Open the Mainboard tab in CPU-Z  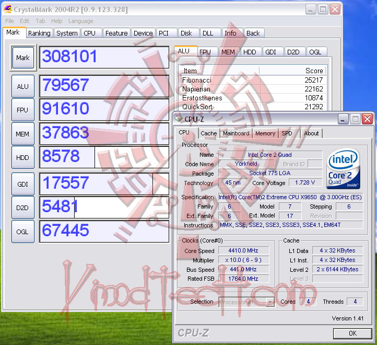[236, 133]
